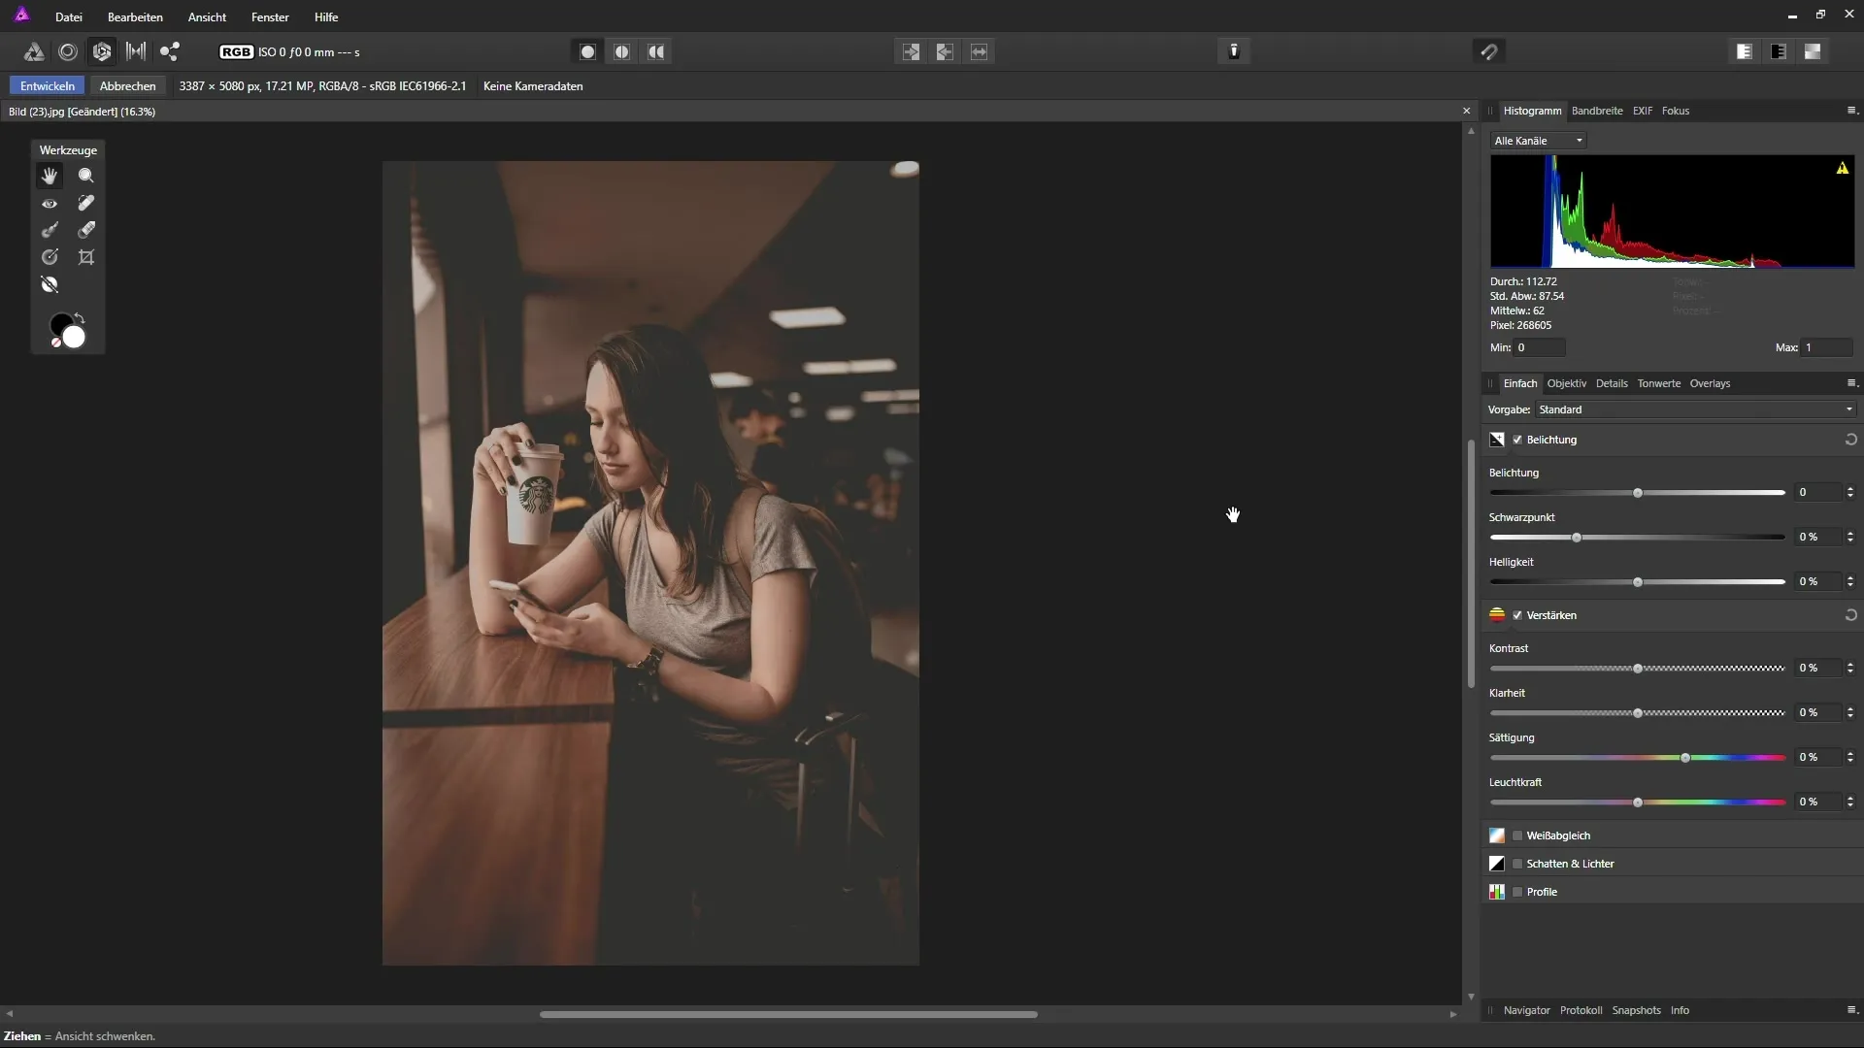Step the Belichtung value spinner

[x=1850, y=493]
